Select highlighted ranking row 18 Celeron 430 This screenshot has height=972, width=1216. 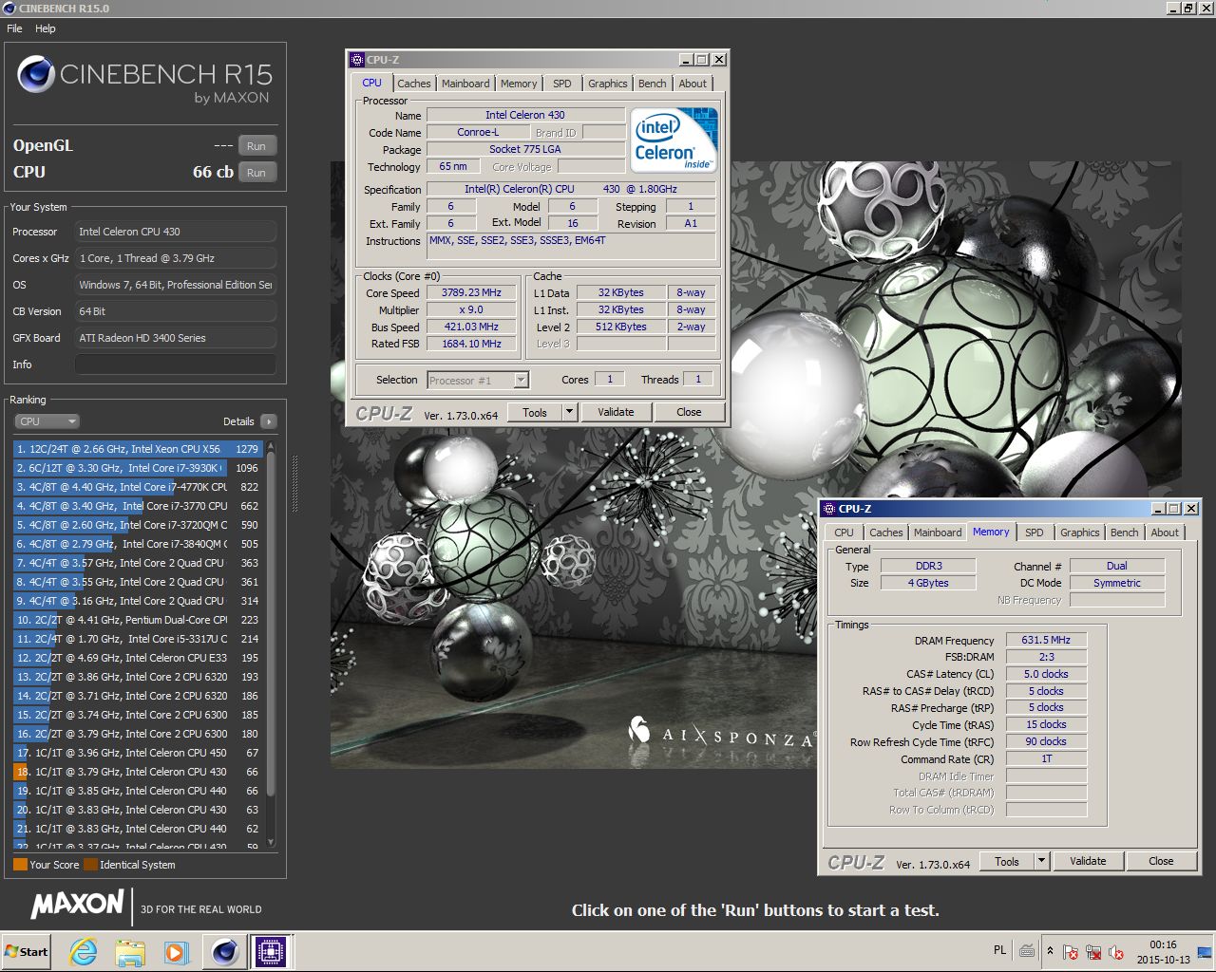pyautogui.click(x=138, y=772)
